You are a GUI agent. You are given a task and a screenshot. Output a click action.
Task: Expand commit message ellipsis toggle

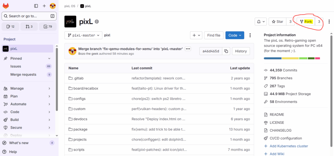point(188,49)
